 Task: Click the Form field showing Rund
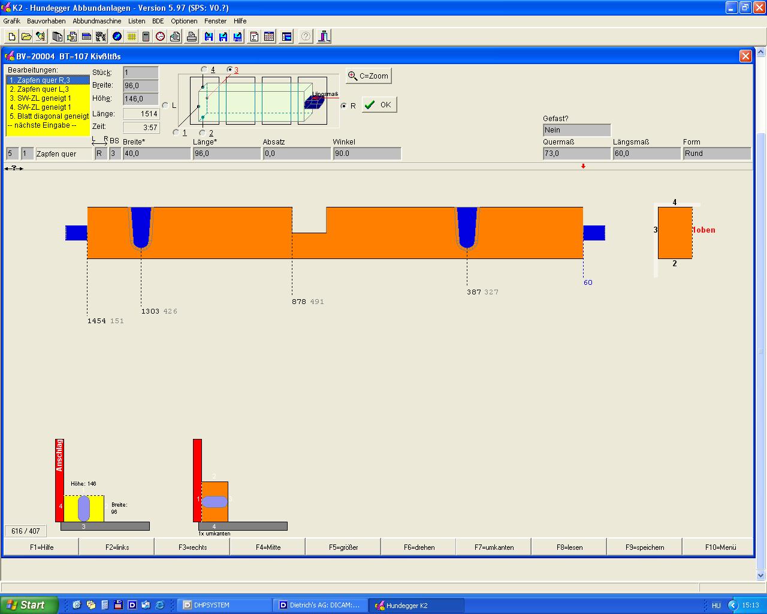coord(717,153)
